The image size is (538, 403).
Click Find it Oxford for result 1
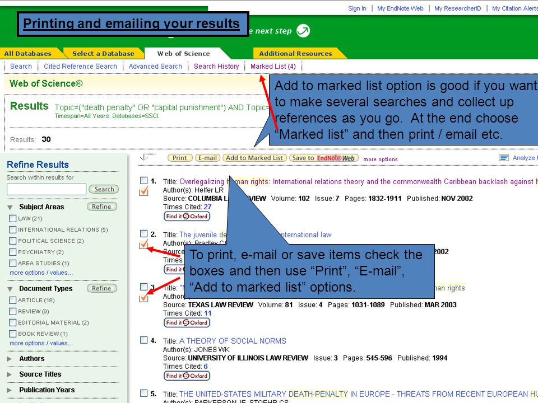[x=187, y=216]
